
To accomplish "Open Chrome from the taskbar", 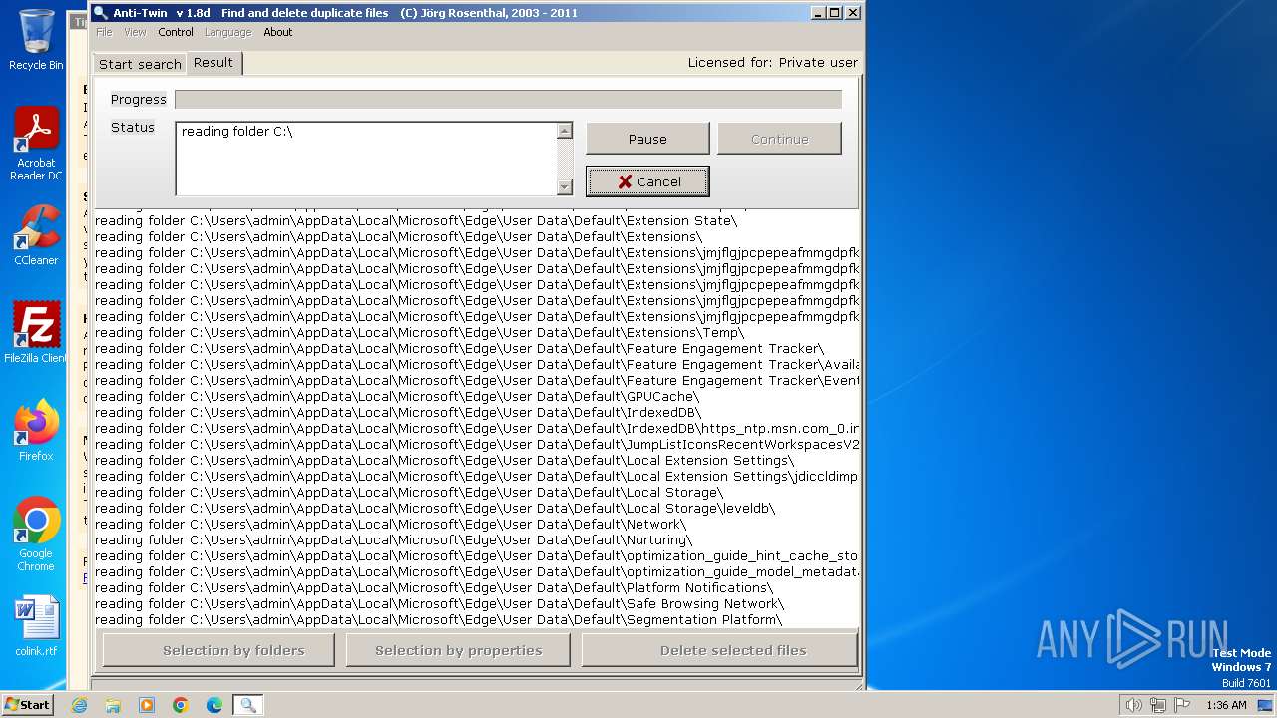I will (x=181, y=705).
